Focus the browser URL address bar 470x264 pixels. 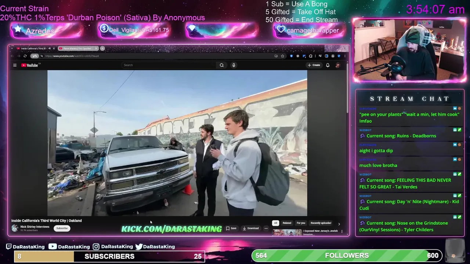click(158, 56)
